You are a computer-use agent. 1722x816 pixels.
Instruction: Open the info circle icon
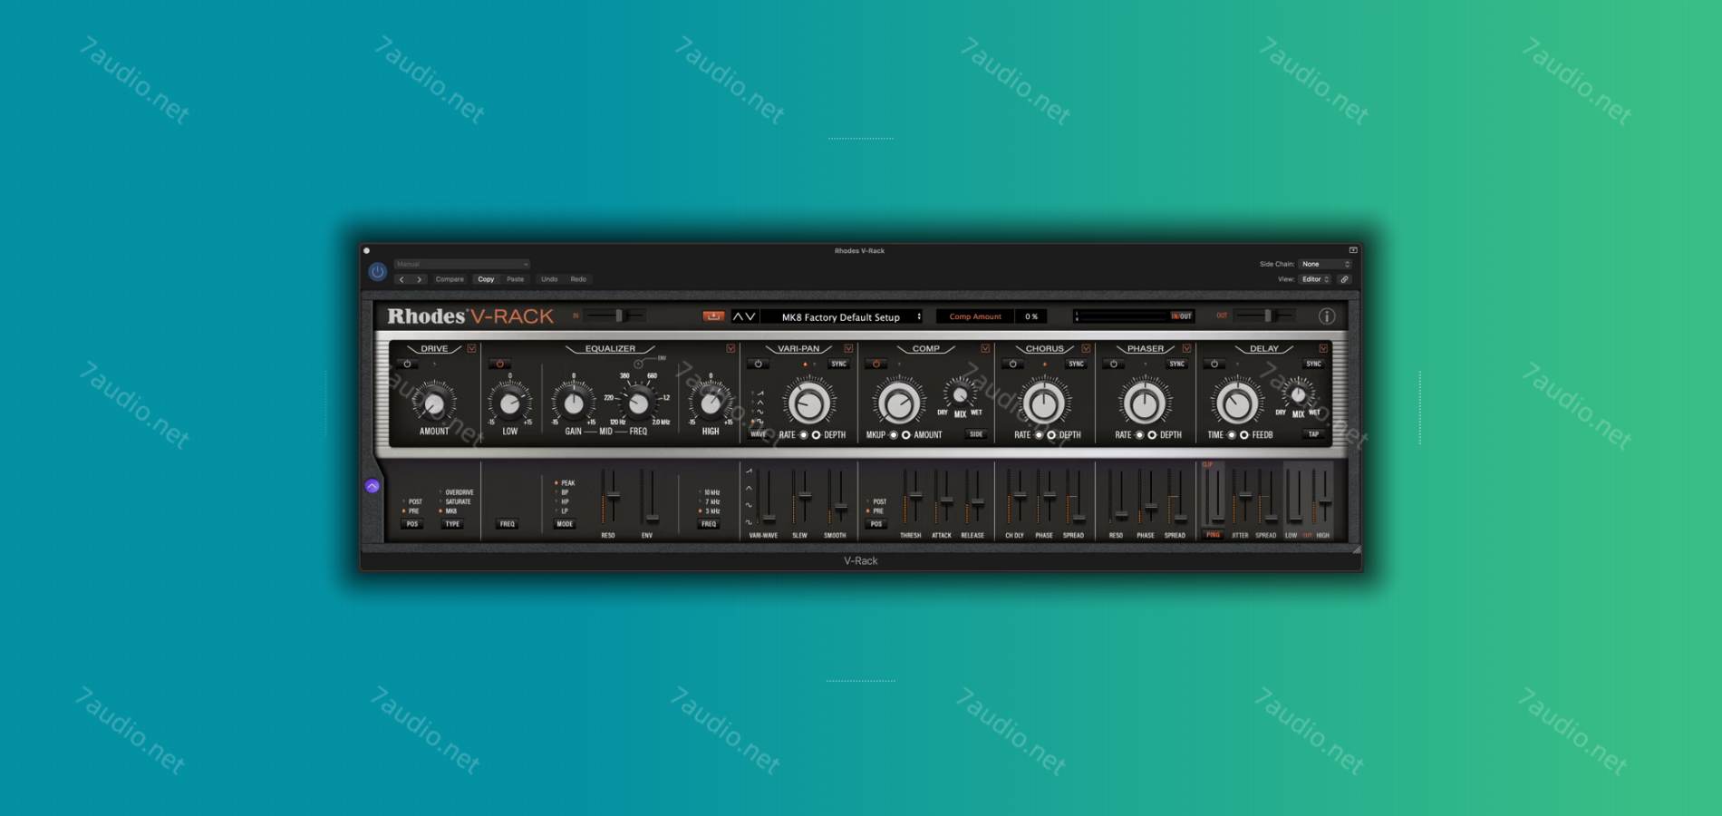coord(1326,316)
